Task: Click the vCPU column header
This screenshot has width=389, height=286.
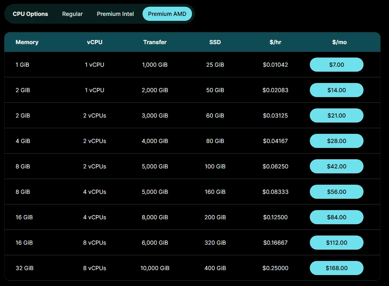Action: [94, 42]
